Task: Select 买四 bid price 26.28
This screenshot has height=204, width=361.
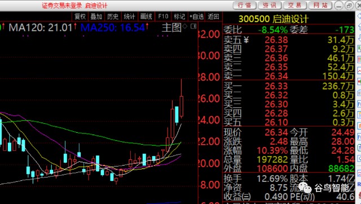Action: point(276,113)
